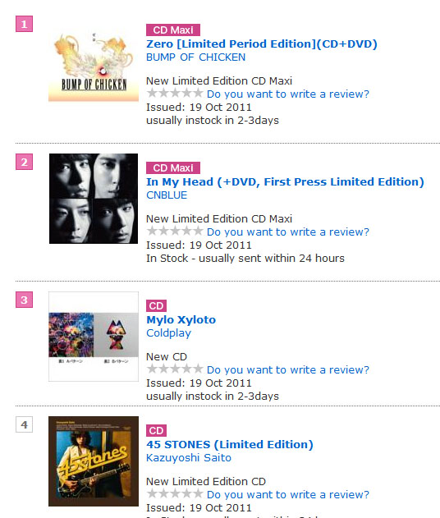Viewport: 440px width, 518px height.
Task: Open the Mylo Xyloto album link
Action: 181,319
